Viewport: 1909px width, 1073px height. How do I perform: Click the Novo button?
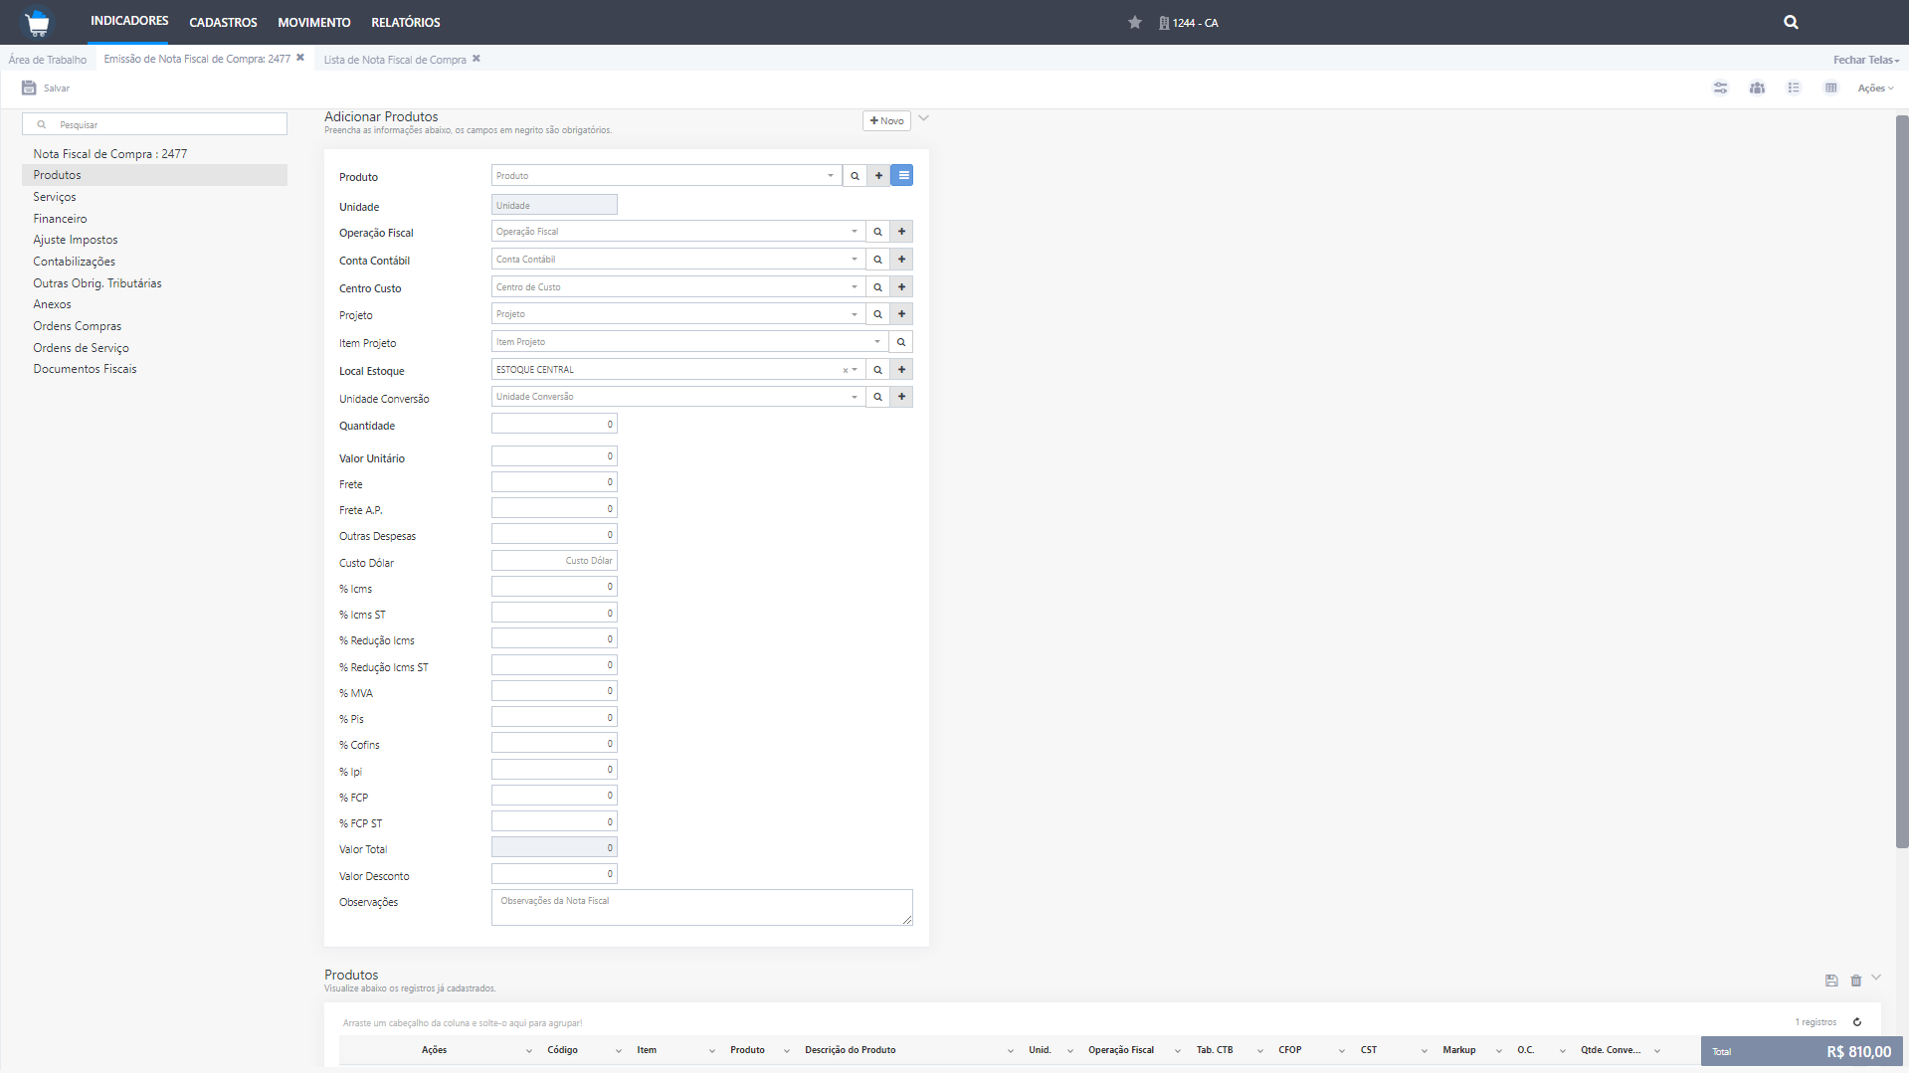[x=886, y=120]
